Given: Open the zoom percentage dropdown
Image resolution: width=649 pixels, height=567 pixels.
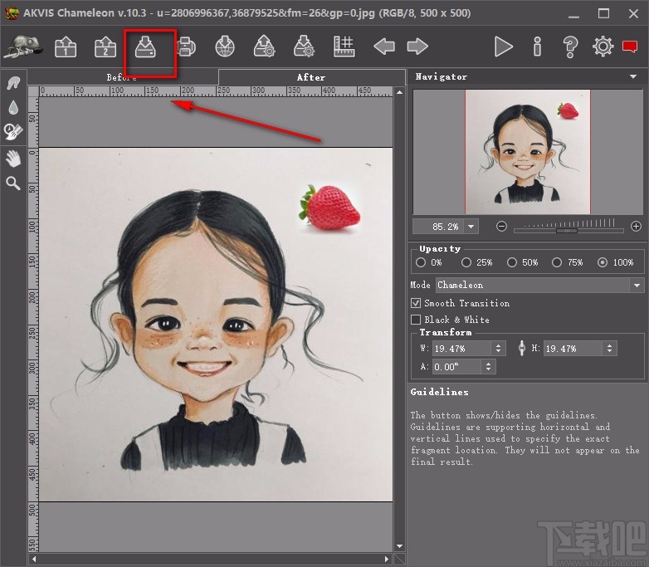Looking at the screenshot, I should (x=471, y=227).
